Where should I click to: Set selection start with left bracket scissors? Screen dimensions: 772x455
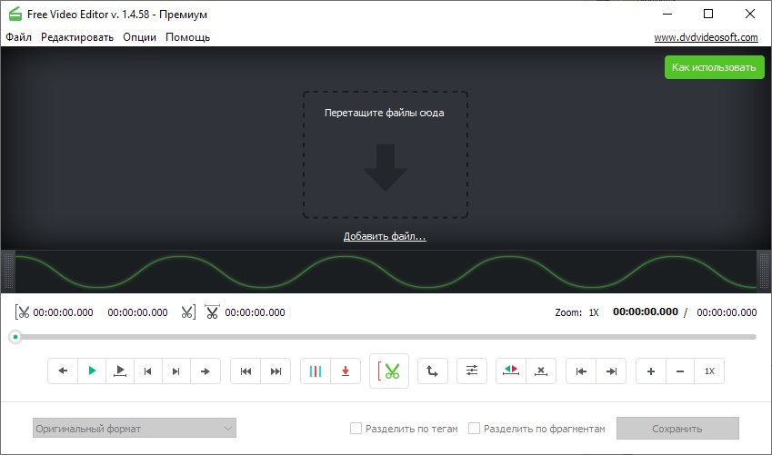point(22,312)
